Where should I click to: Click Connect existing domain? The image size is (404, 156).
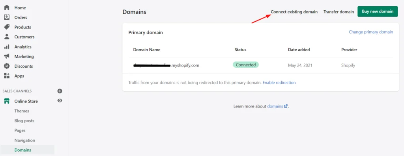[294, 12]
